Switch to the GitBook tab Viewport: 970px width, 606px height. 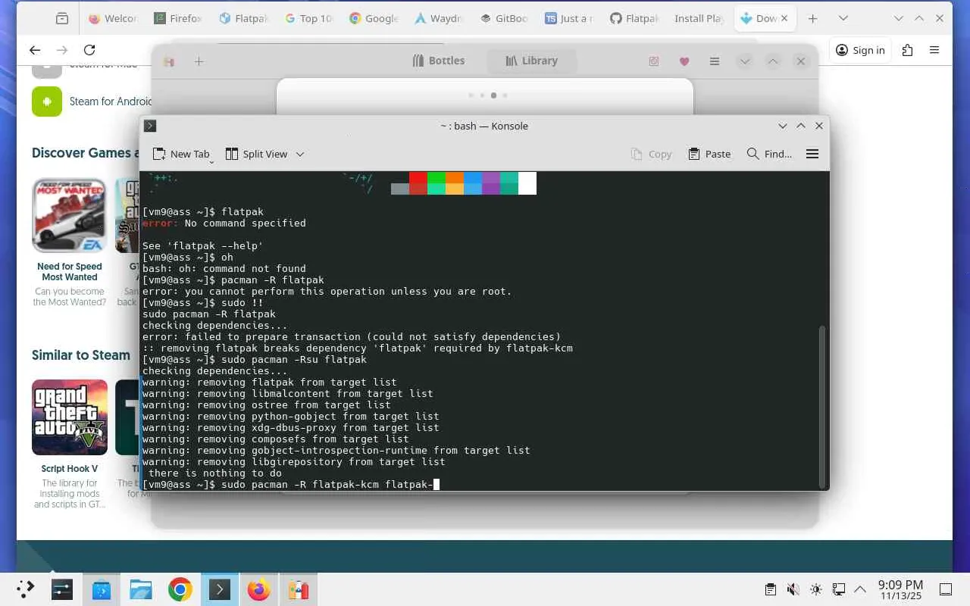pyautogui.click(x=504, y=19)
